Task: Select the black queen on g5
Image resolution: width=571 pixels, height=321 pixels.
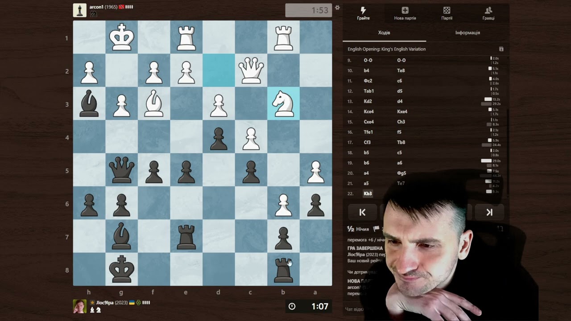Action: click(121, 170)
